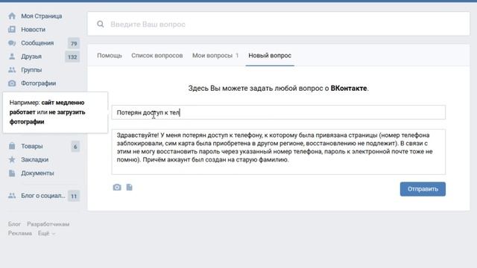The image size is (477, 268).
Task: Open the Блог footer link
Action: tap(14, 224)
